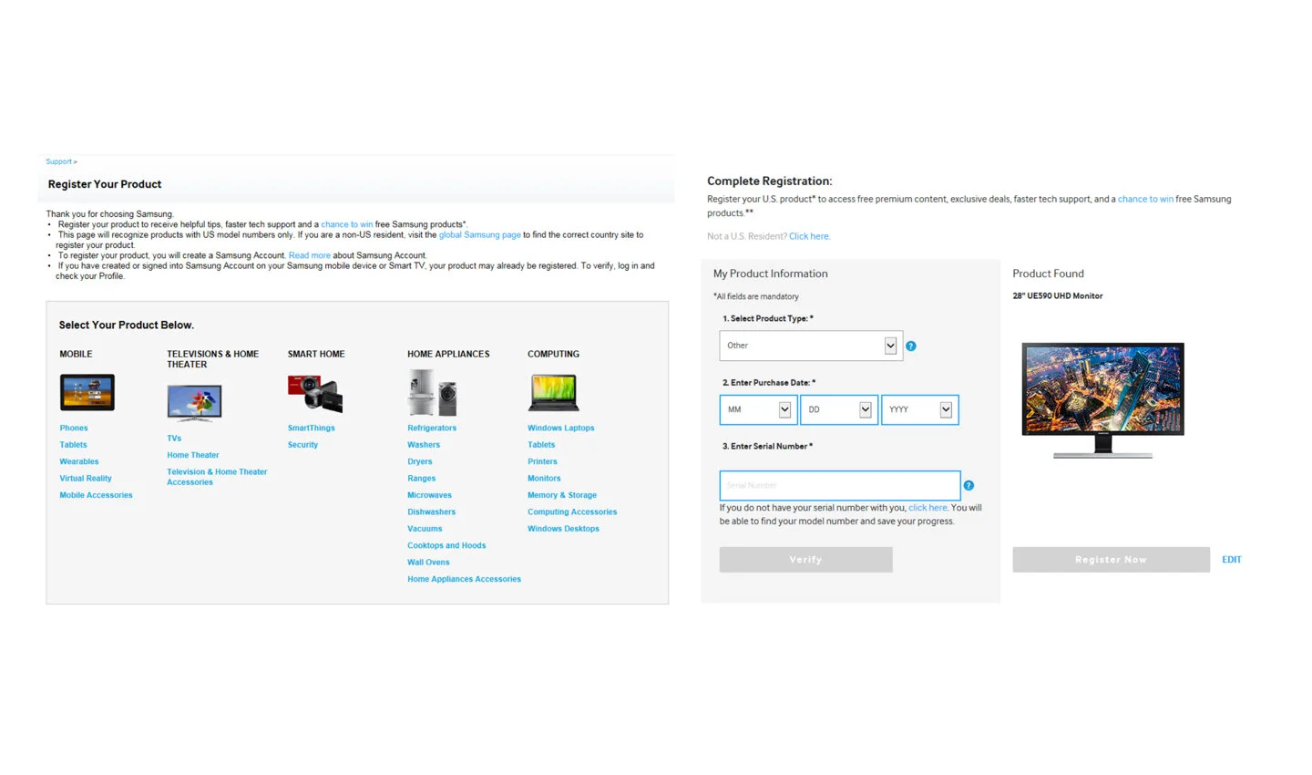Click the '28" UE590 UHD Monitor' product name
This screenshot has height=775, width=1312.
pos(1058,296)
